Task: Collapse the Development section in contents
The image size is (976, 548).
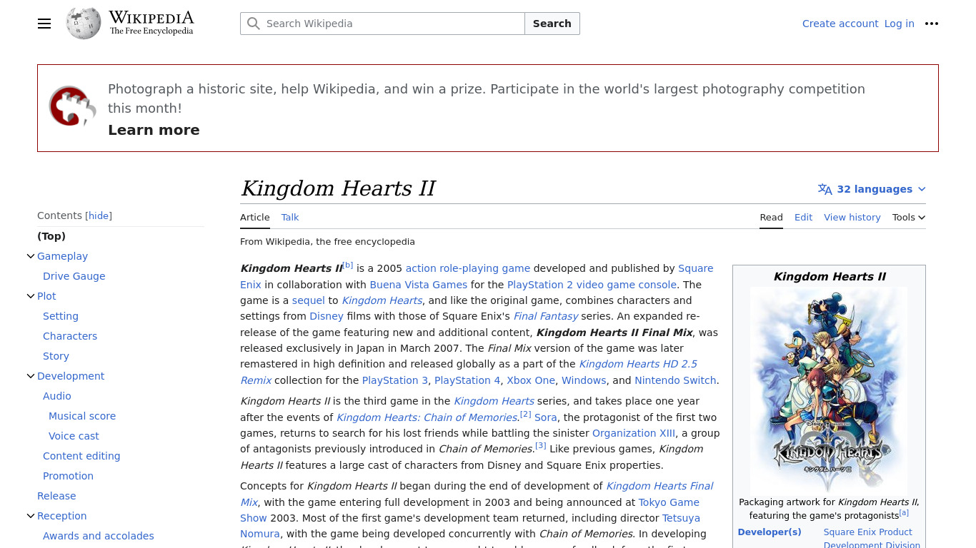Action: (31, 376)
